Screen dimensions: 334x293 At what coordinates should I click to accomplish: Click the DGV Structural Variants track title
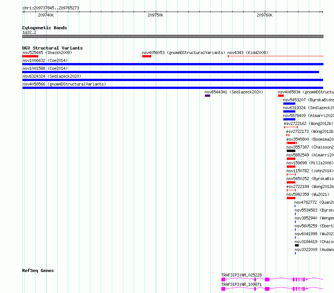(x=53, y=48)
